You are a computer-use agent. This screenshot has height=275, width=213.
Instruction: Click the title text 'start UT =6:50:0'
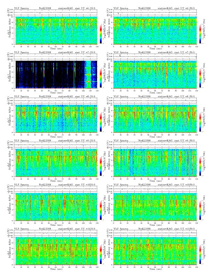[185, 8]
